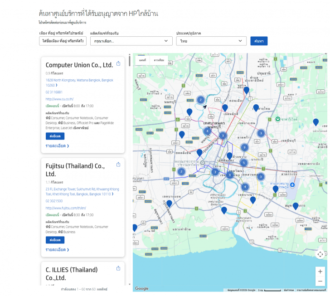Select the pin at เขตตลิ่งชัน

click(x=199, y=152)
